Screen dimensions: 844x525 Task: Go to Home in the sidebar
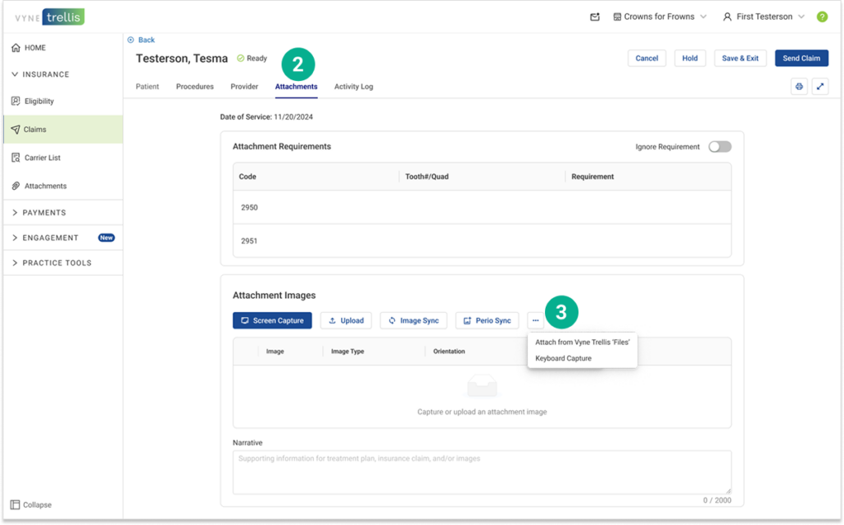(34, 48)
